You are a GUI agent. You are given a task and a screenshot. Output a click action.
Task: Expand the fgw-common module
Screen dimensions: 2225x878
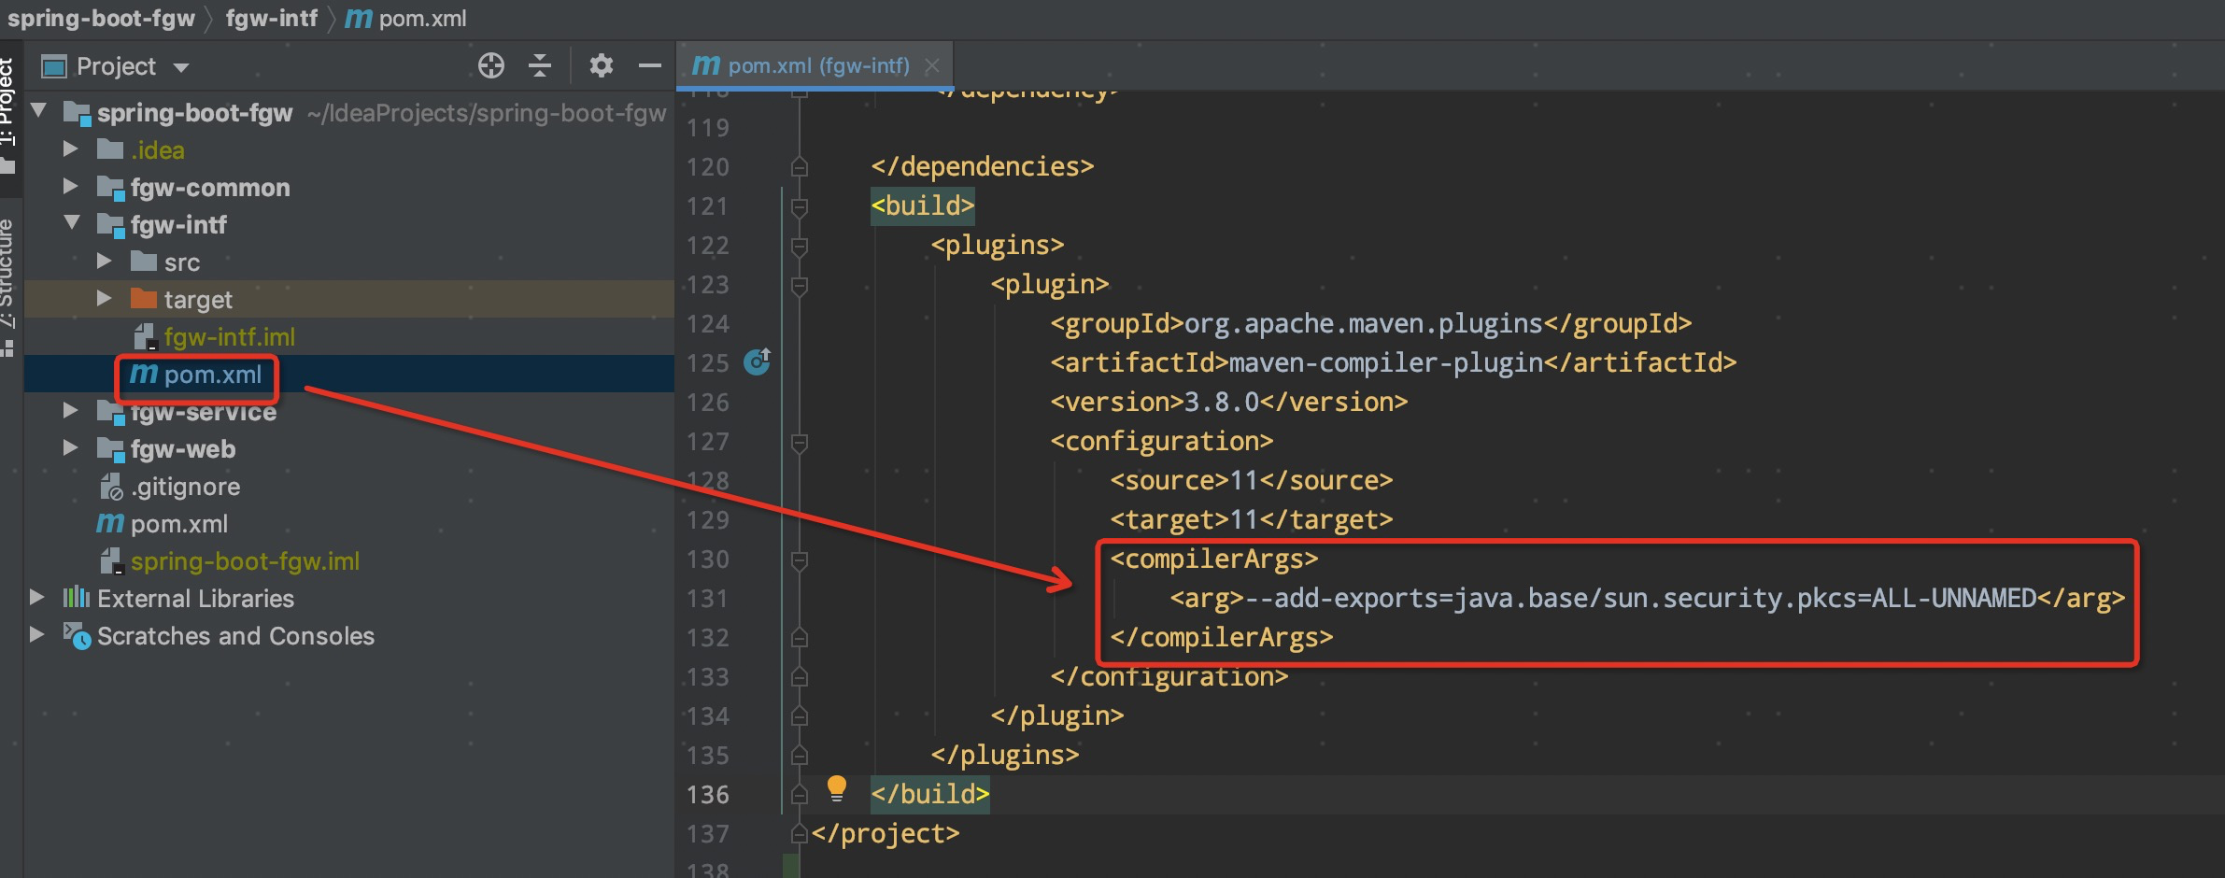(71, 187)
